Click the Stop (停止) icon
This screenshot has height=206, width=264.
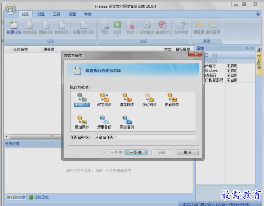(130, 27)
